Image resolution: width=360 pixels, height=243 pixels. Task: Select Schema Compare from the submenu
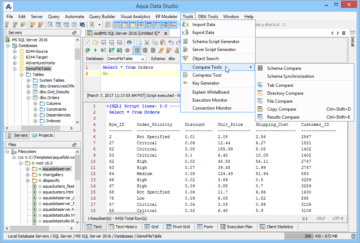[x=284, y=68]
